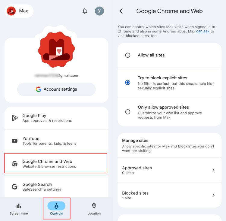Select Only allow approved sites option

click(x=169, y=112)
